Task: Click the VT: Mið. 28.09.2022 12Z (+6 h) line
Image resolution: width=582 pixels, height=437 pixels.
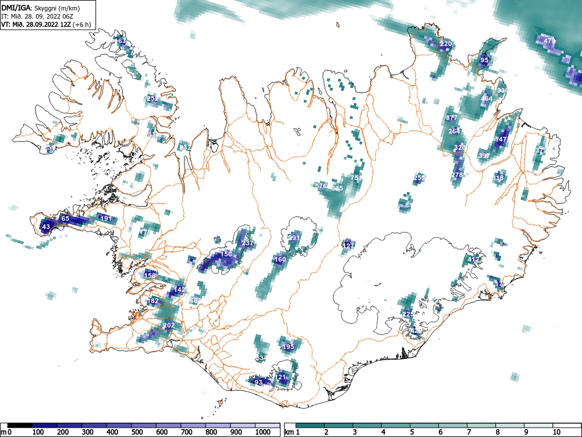Action: [x=46, y=24]
